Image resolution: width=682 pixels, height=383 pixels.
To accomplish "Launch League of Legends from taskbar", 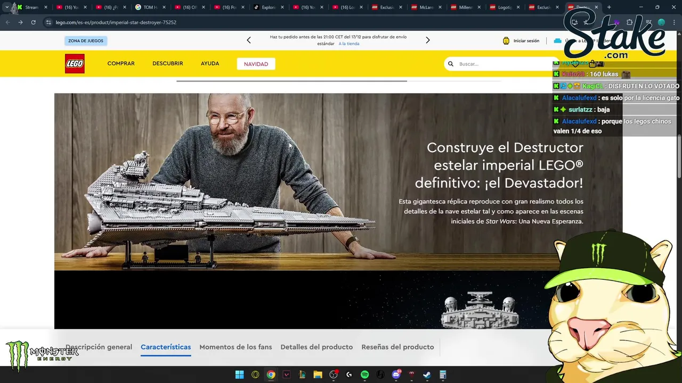I will tap(302, 374).
